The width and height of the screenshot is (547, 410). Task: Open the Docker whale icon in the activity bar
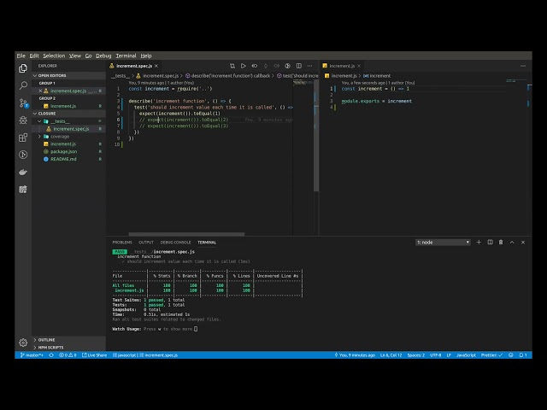(x=23, y=172)
